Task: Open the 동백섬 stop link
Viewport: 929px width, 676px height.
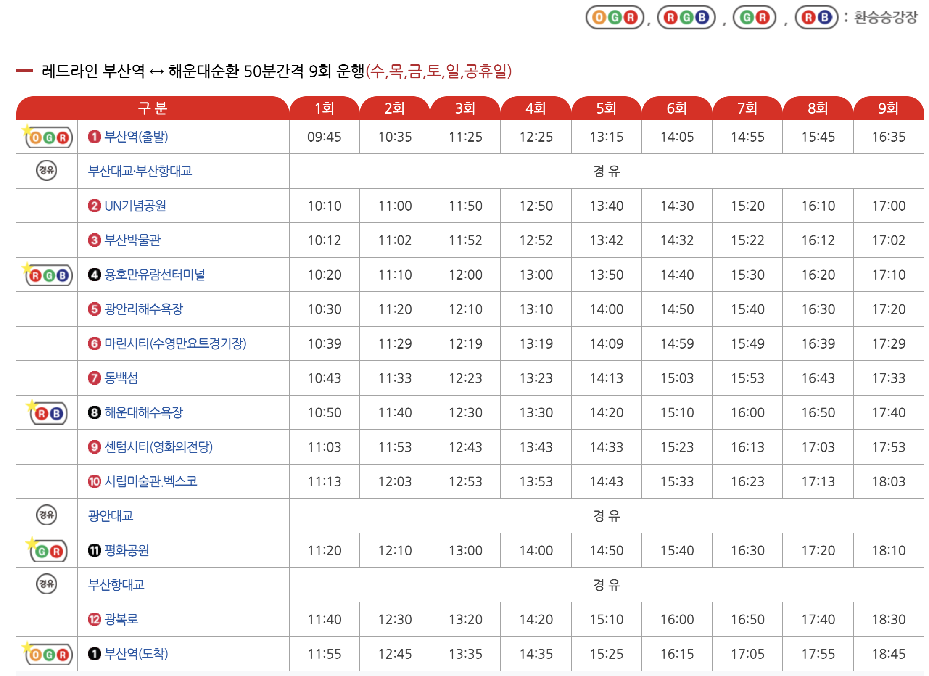Action: (121, 378)
